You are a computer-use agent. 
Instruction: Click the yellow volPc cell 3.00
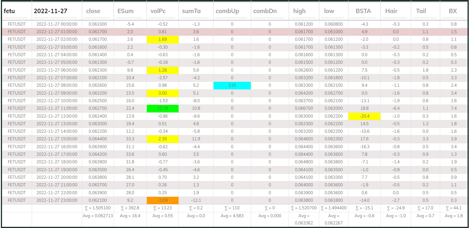(163, 93)
